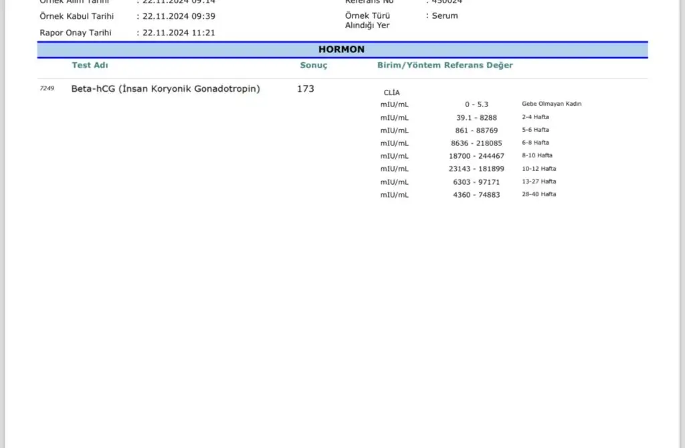This screenshot has height=448, width=685.
Task: Select the test code 7249
Action: click(47, 88)
